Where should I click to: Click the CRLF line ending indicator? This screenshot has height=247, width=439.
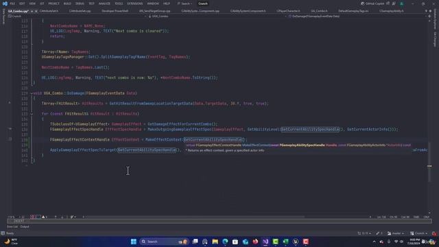click(x=427, y=217)
